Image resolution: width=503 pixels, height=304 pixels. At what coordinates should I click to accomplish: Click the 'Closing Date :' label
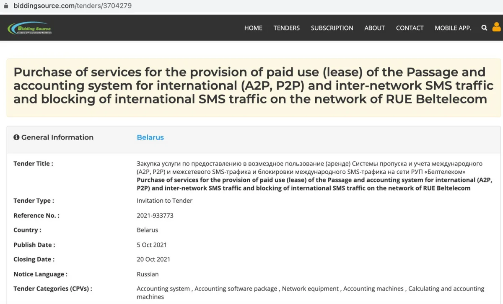point(34,259)
